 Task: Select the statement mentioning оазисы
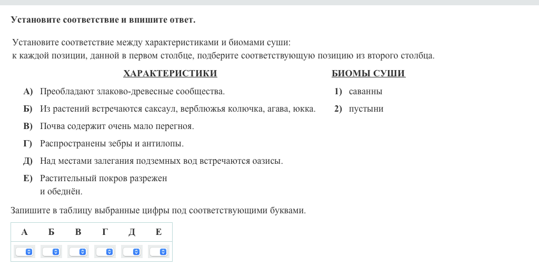pyautogui.click(x=161, y=161)
